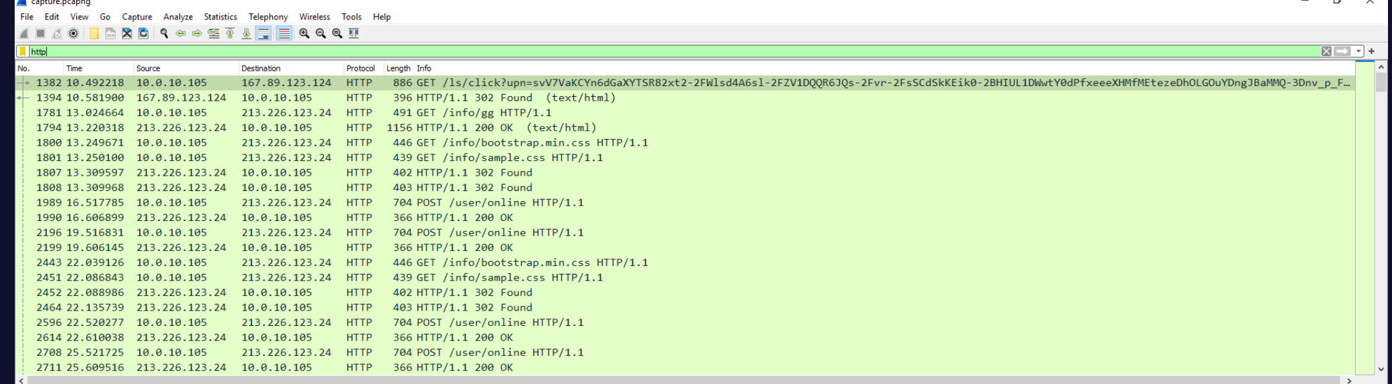This screenshot has width=1392, height=384.
Task: Zoom in on packet list text
Action: click(304, 33)
